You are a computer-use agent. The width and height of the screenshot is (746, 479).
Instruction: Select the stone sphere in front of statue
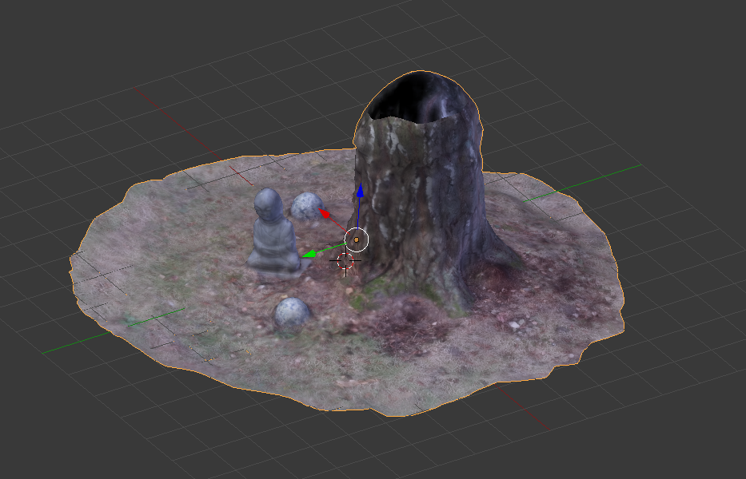coord(292,313)
